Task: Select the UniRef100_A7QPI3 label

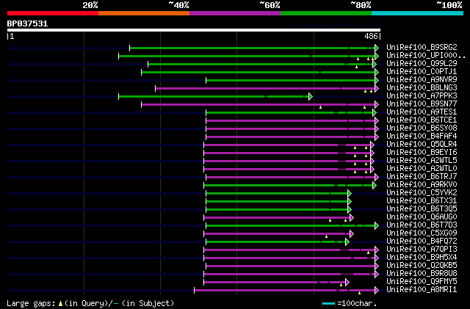Action: 422,250
